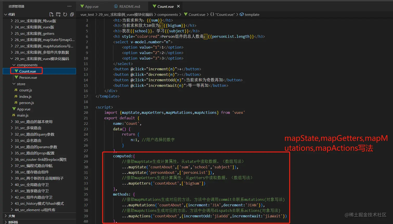Screen dimensions: 393x224
Task: Select the 34_src_路由的params参数 folder name
Action: click(x=36, y=147)
